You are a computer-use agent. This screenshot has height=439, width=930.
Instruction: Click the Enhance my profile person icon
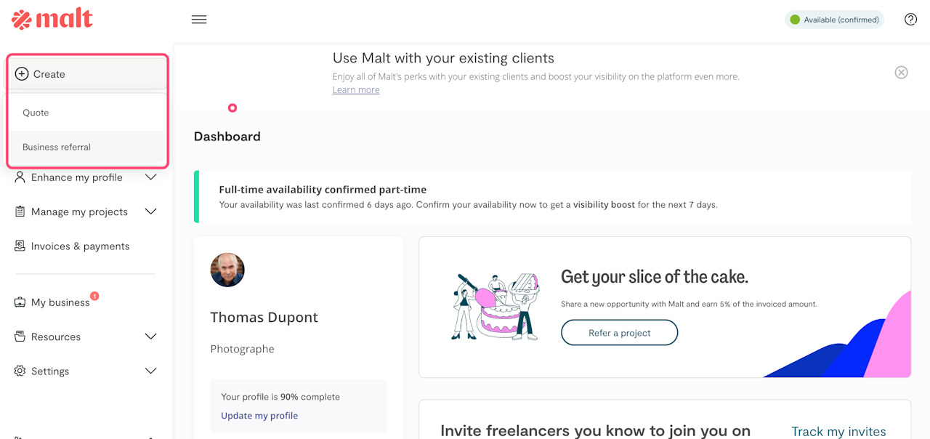pos(20,177)
